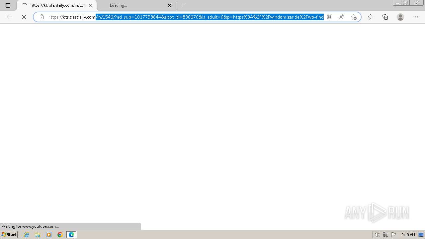Open volume control in system tray

click(x=377, y=235)
